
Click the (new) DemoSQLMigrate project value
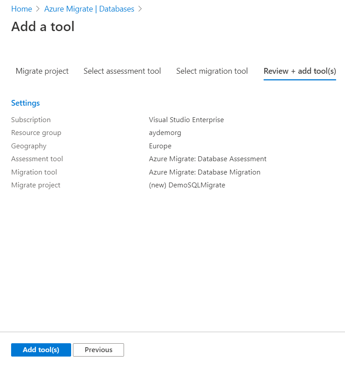coord(187,185)
